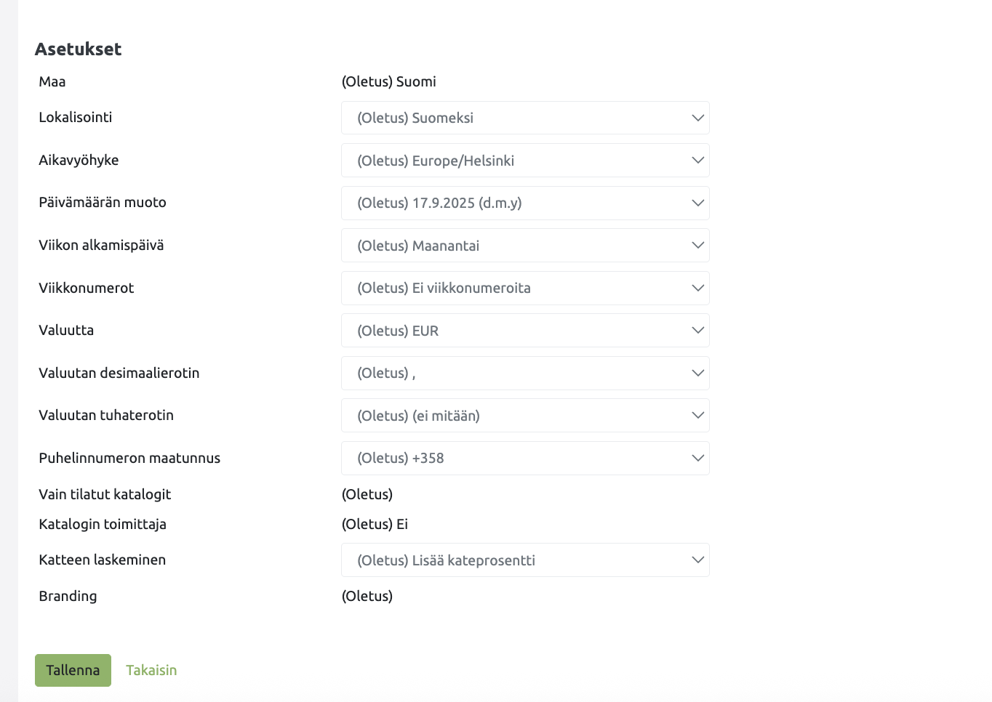Click the Tallenna save button
The width and height of the screenshot is (992, 702).
pos(73,670)
